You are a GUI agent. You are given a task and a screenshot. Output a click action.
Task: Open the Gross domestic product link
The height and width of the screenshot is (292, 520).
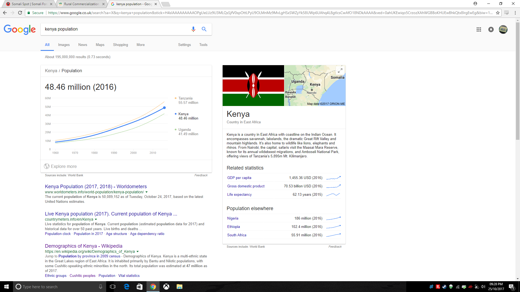(x=246, y=186)
